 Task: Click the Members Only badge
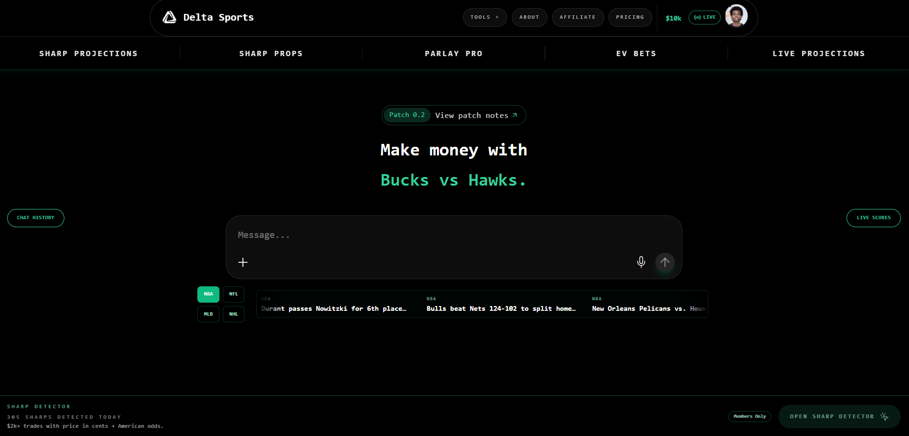(x=750, y=416)
